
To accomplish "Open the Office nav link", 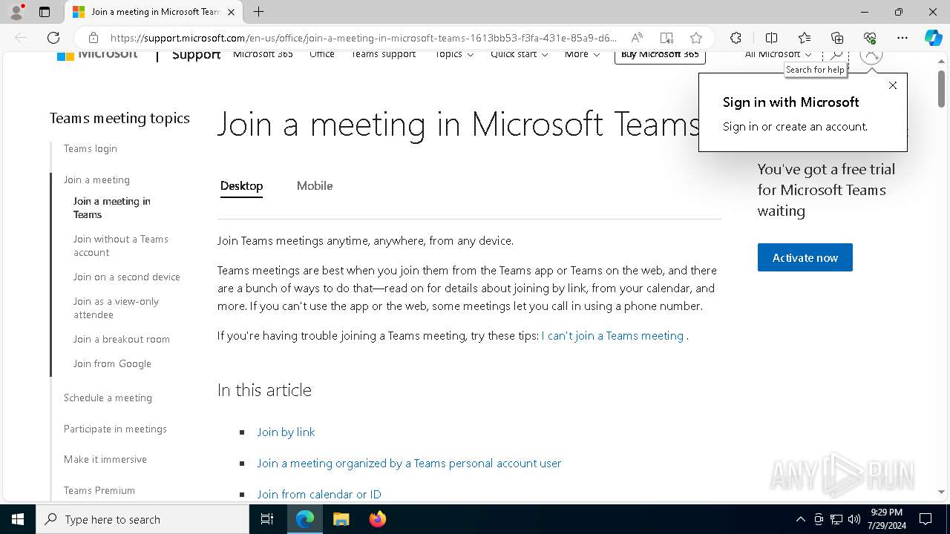I will [322, 55].
